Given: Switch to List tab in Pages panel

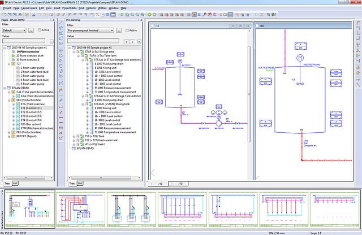Looking at the screenshot, I should click(x=16, y=184).
